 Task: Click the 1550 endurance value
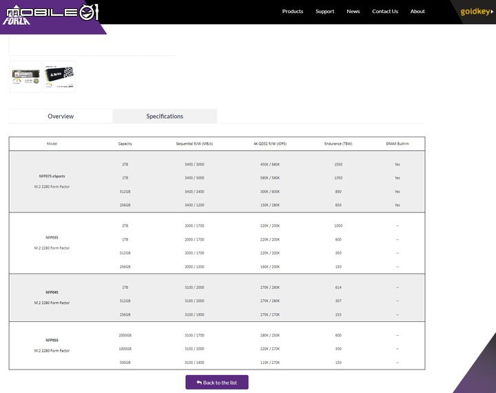pos(338,164)
